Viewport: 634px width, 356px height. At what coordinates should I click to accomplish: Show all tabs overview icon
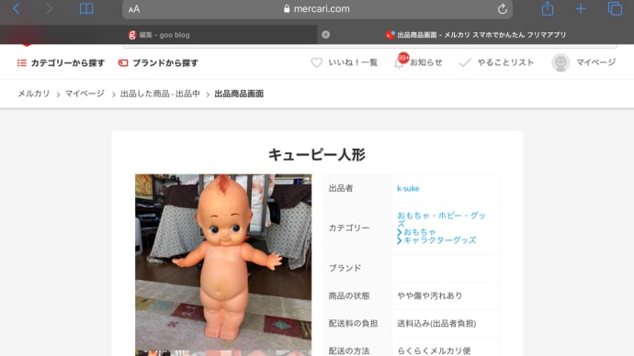[x=615, y=8]
